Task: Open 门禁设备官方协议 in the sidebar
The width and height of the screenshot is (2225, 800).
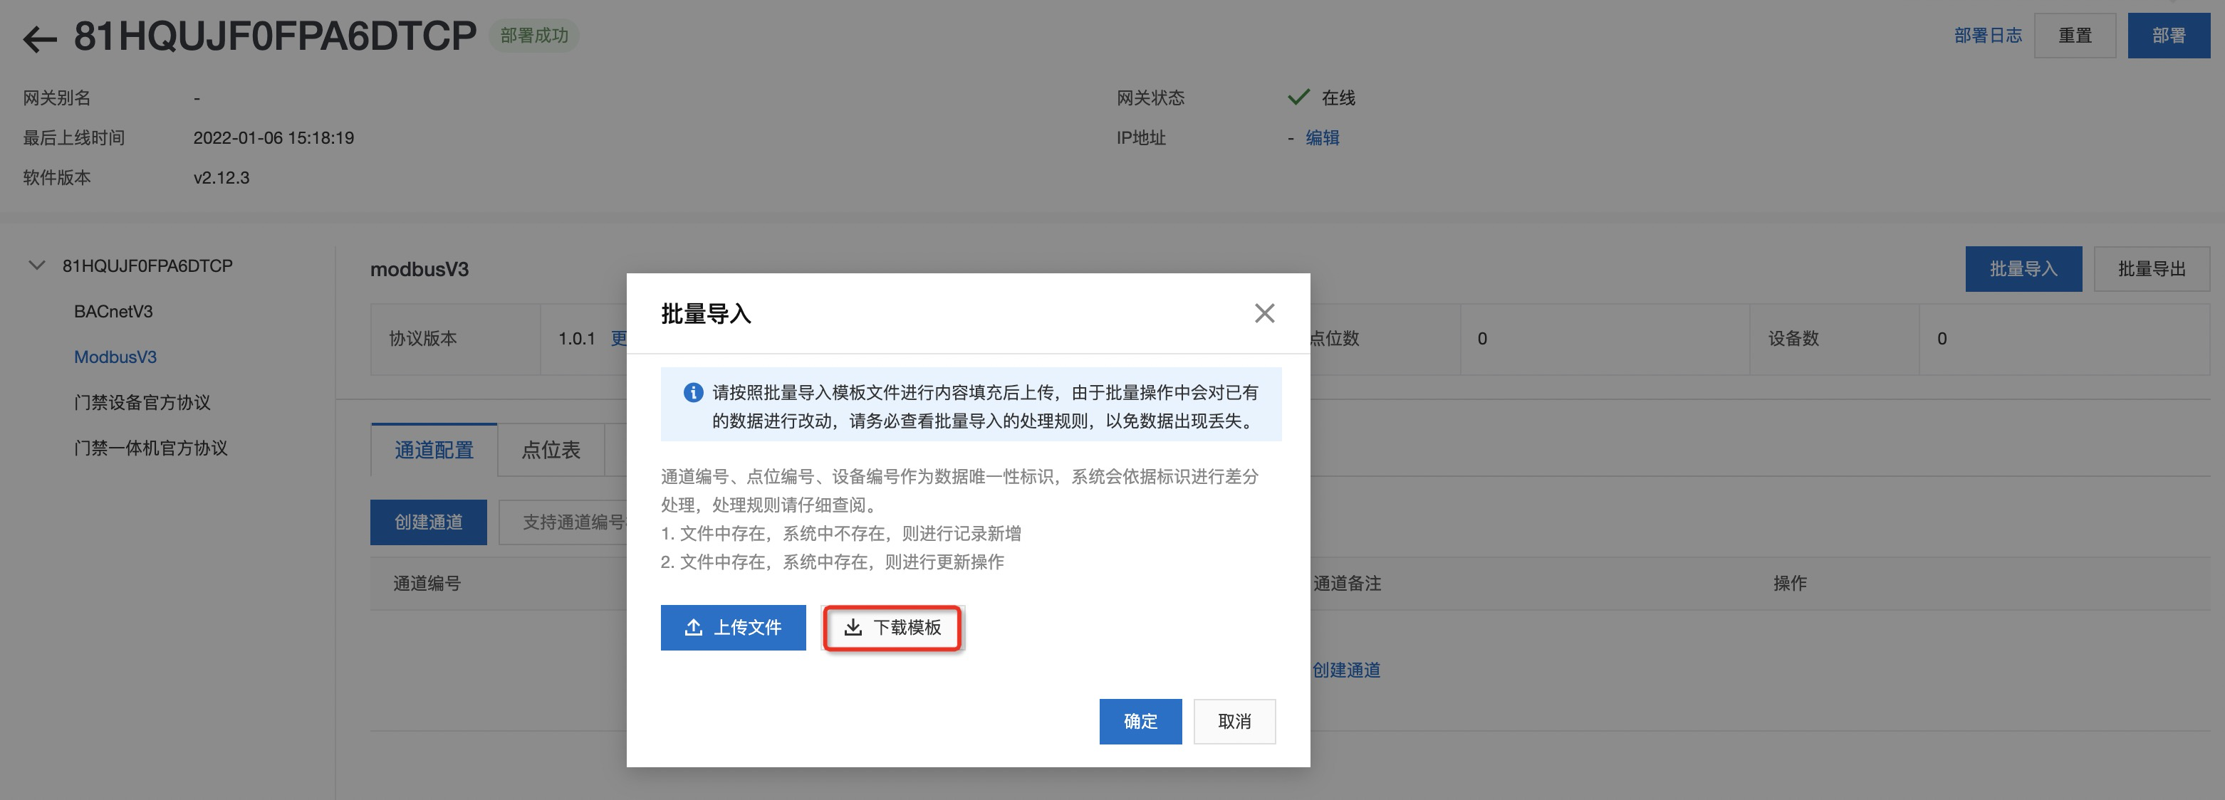Action: point(142,403)
